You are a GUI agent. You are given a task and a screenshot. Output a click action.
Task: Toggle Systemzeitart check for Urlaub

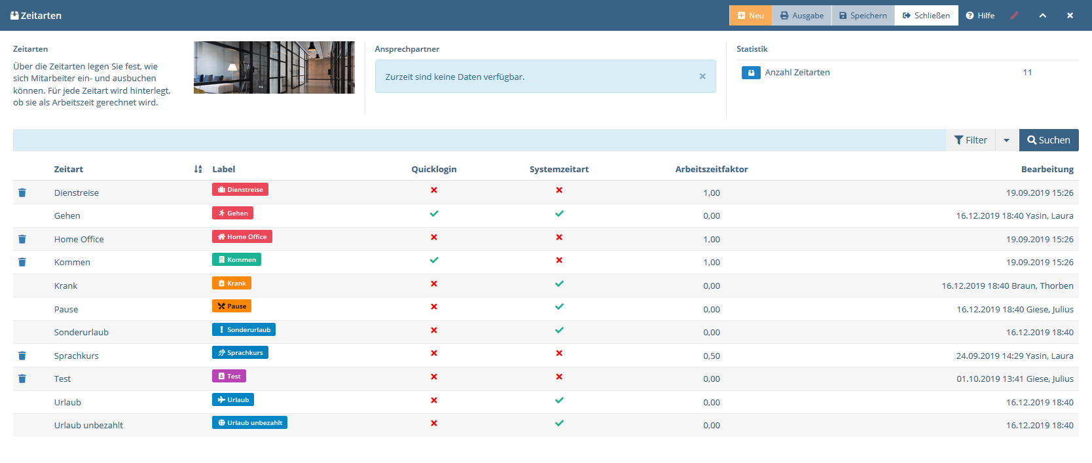(559, 400)
